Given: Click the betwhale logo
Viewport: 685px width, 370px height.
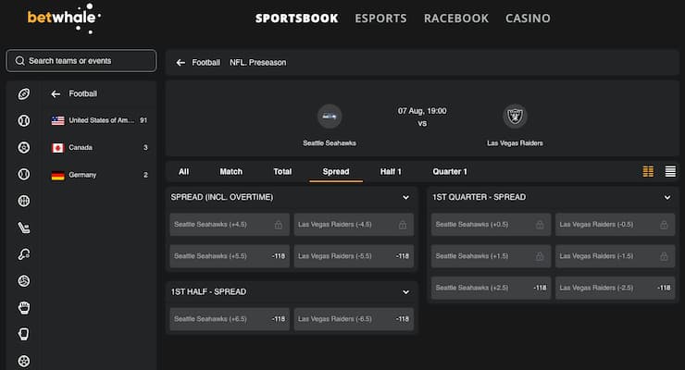Looking at the screenshot, I should point(64,18).
